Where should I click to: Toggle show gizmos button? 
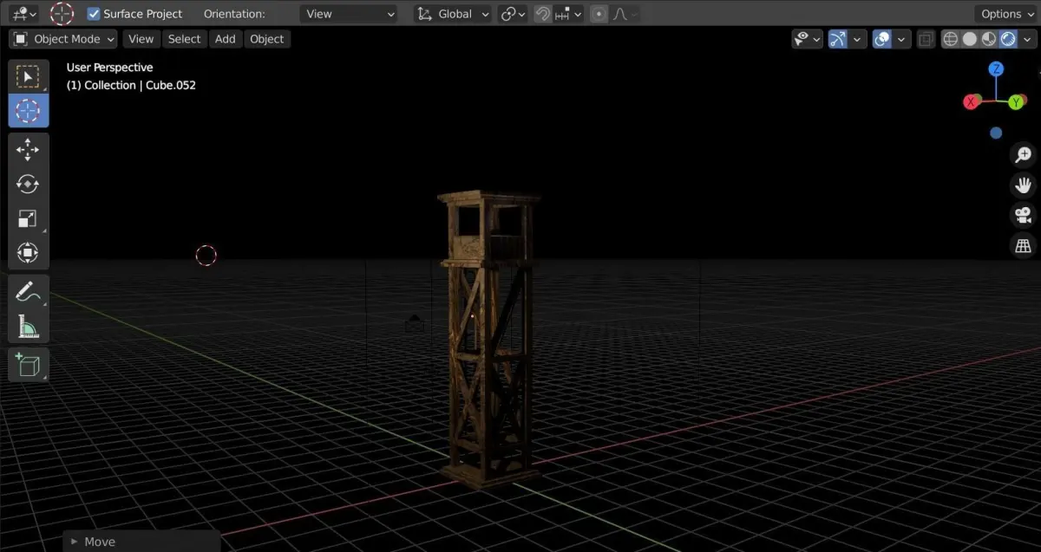coord(837,39)
